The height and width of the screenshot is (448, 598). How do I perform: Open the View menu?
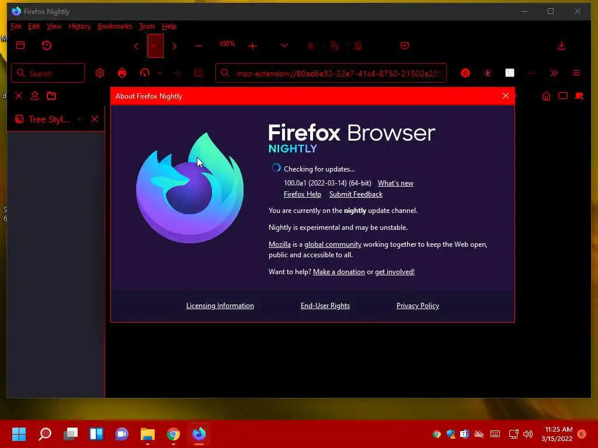[54, 26]
